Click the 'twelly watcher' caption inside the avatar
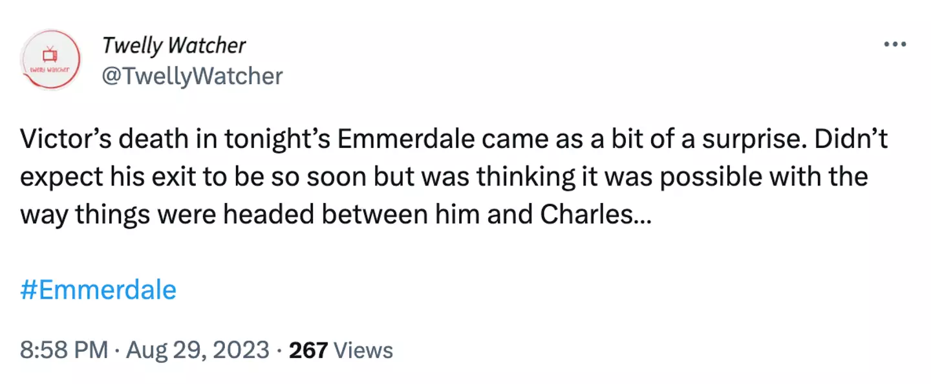 tap(50, 69)
